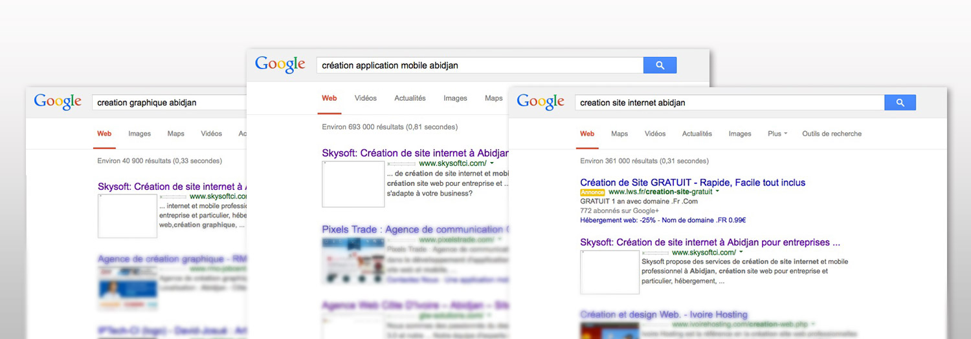Open the Pixels Trade result in the middle window

415,229
